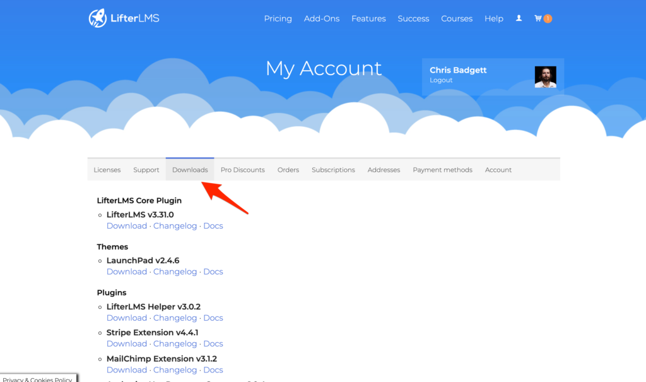Screen dimensions: 646x382
Task: Click the My Account page heading
Action: pos(324,68)
